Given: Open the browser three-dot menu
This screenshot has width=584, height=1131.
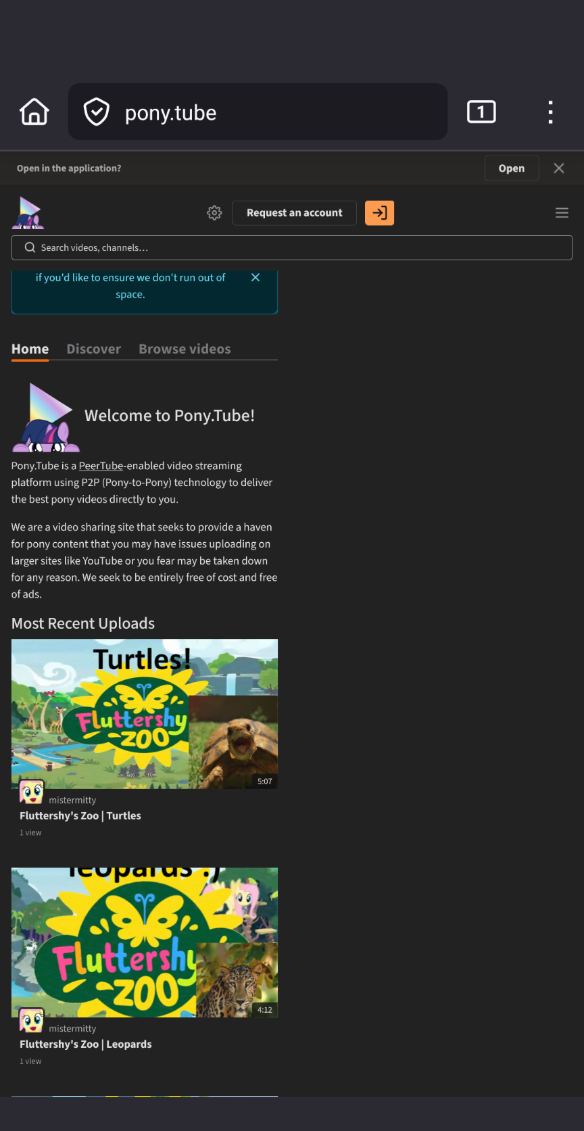Looking at the screenshot, I should 550,112.
